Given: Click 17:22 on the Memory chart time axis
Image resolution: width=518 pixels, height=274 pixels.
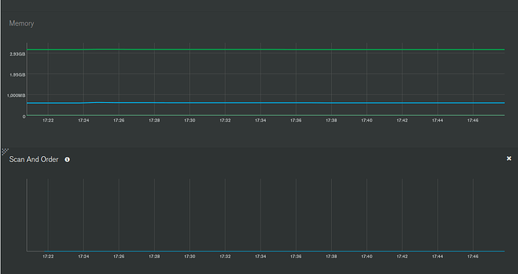Looking at the screenshot, I should coord(48,121).
